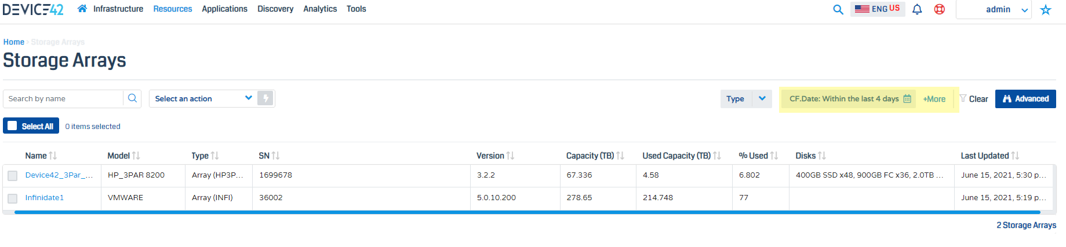Run selected action lightning button

(265, 98)
